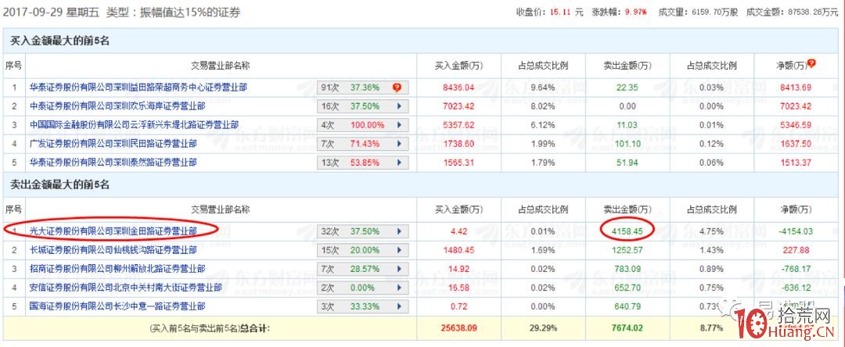Open 中国国际金融云浮新兴东堤北路营业部 link
The width and height of the screenshot is (845, 347).
[x=134, y=125]
